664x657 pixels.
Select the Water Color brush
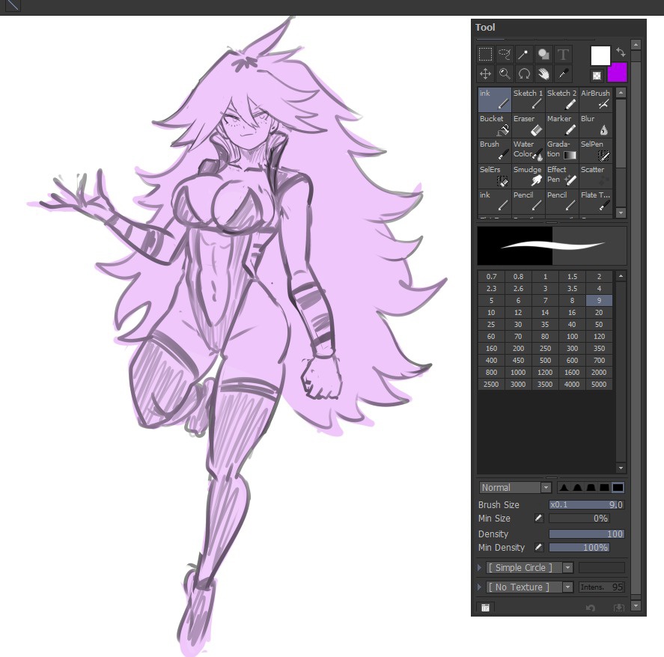click(528, 150)
